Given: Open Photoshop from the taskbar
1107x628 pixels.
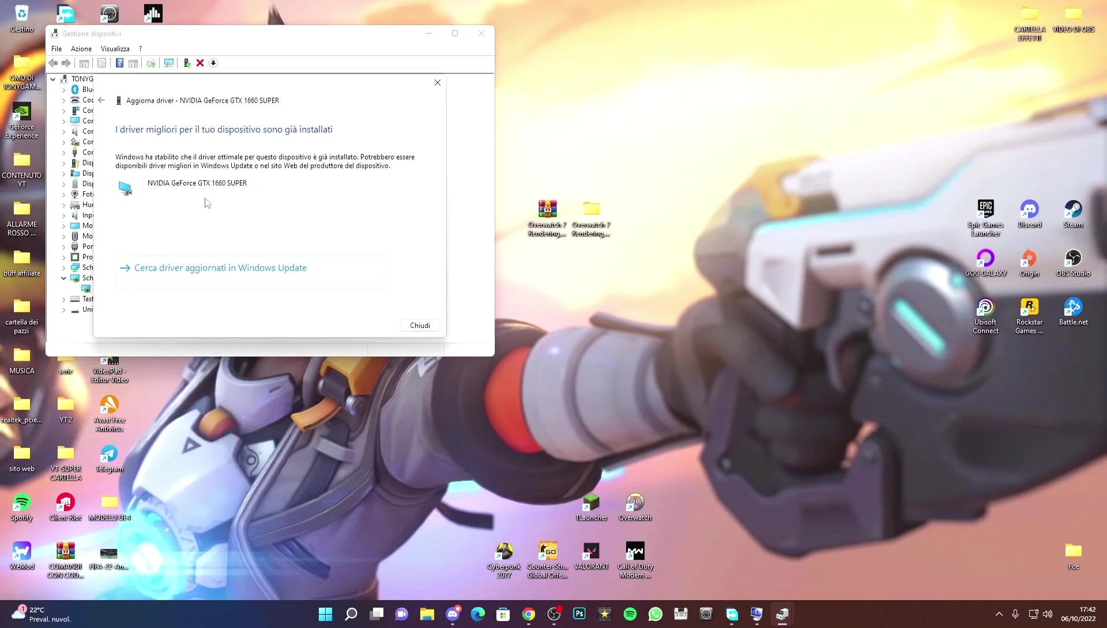Looking at the screenshot, I should coord(579,614).
